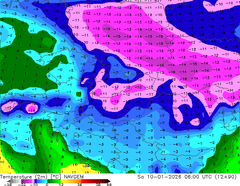Image resolution: width=240 pixels, height=186 pixels.
Task: Click the 'Temperature (2m)' title text
Action: 23,177
